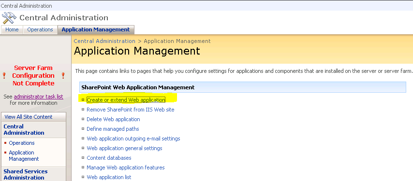Click the bullet icon beside Delete Web application
Image resolution: width=413 pixels, height=181 pixels.
(83, 119)
